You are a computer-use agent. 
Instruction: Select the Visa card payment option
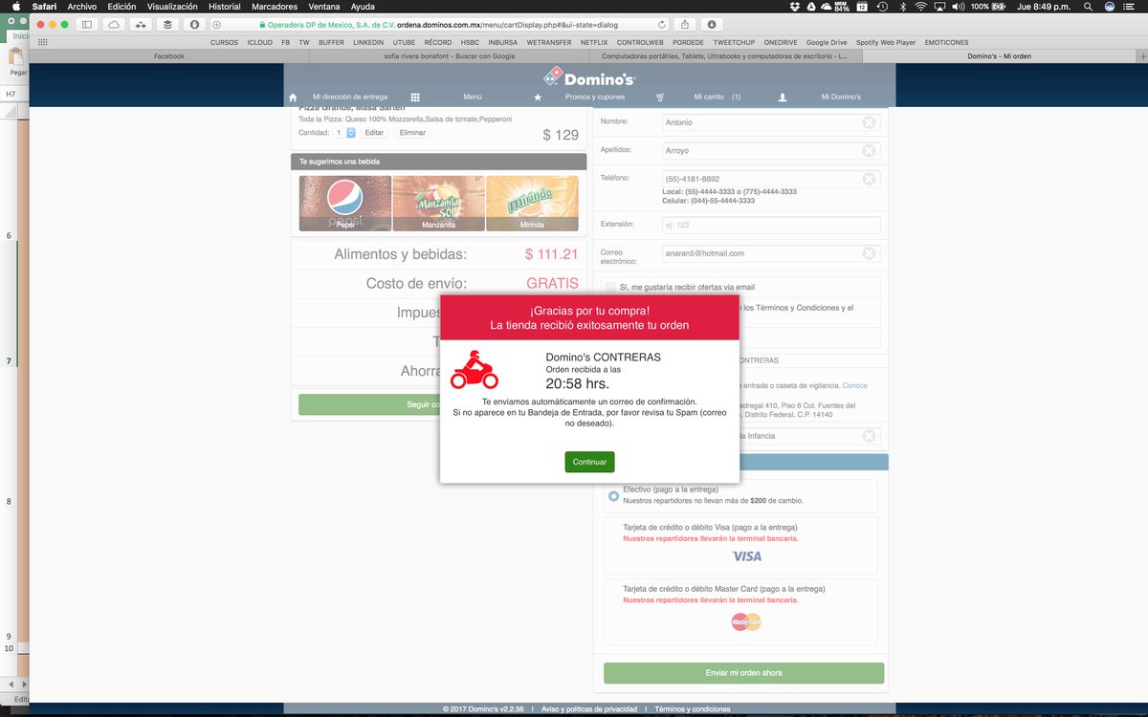(740, 545)
